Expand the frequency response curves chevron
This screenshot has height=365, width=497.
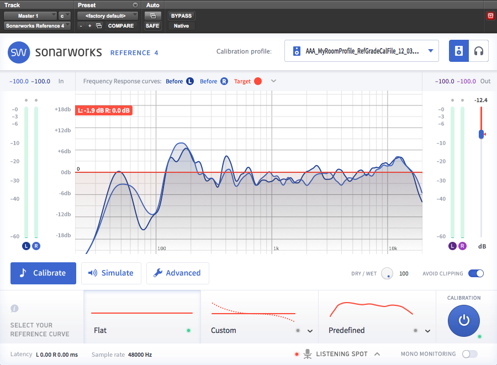[x=273, y=81]
